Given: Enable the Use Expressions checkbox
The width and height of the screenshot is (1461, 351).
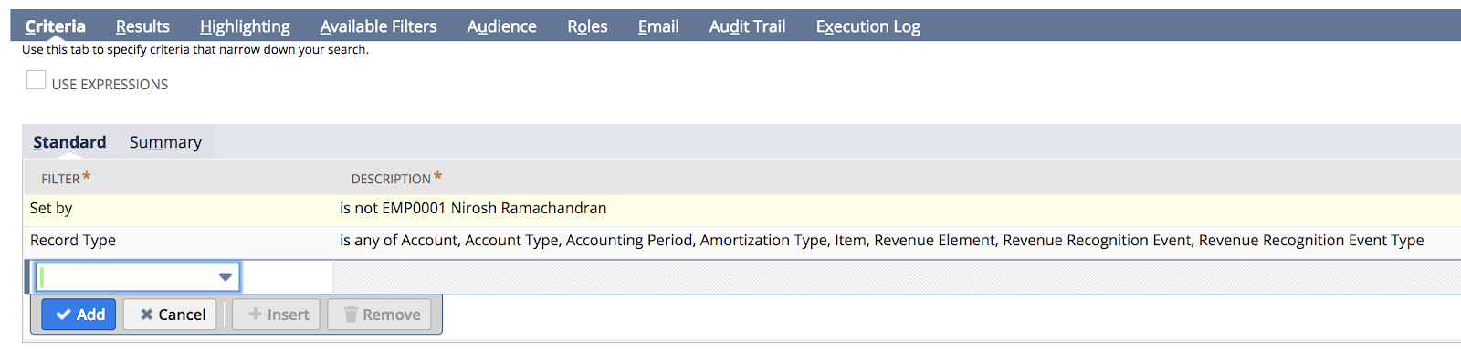Looking at the screenshot, I should tap(37, 80).
